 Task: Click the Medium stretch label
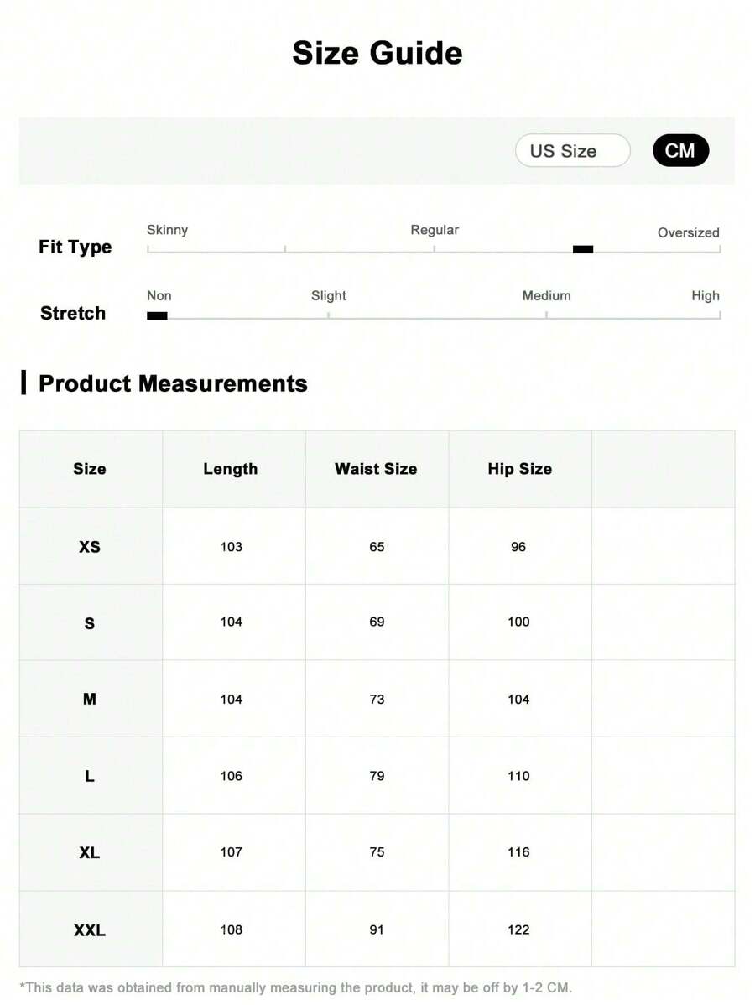546,295
